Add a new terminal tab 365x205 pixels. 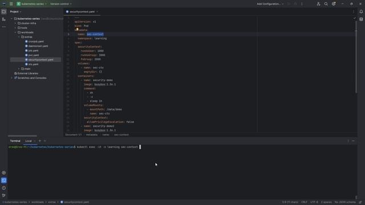point(40,141)
